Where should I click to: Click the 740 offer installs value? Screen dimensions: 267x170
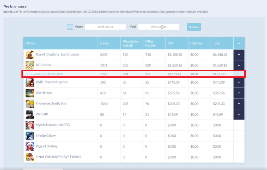(148, 55)
